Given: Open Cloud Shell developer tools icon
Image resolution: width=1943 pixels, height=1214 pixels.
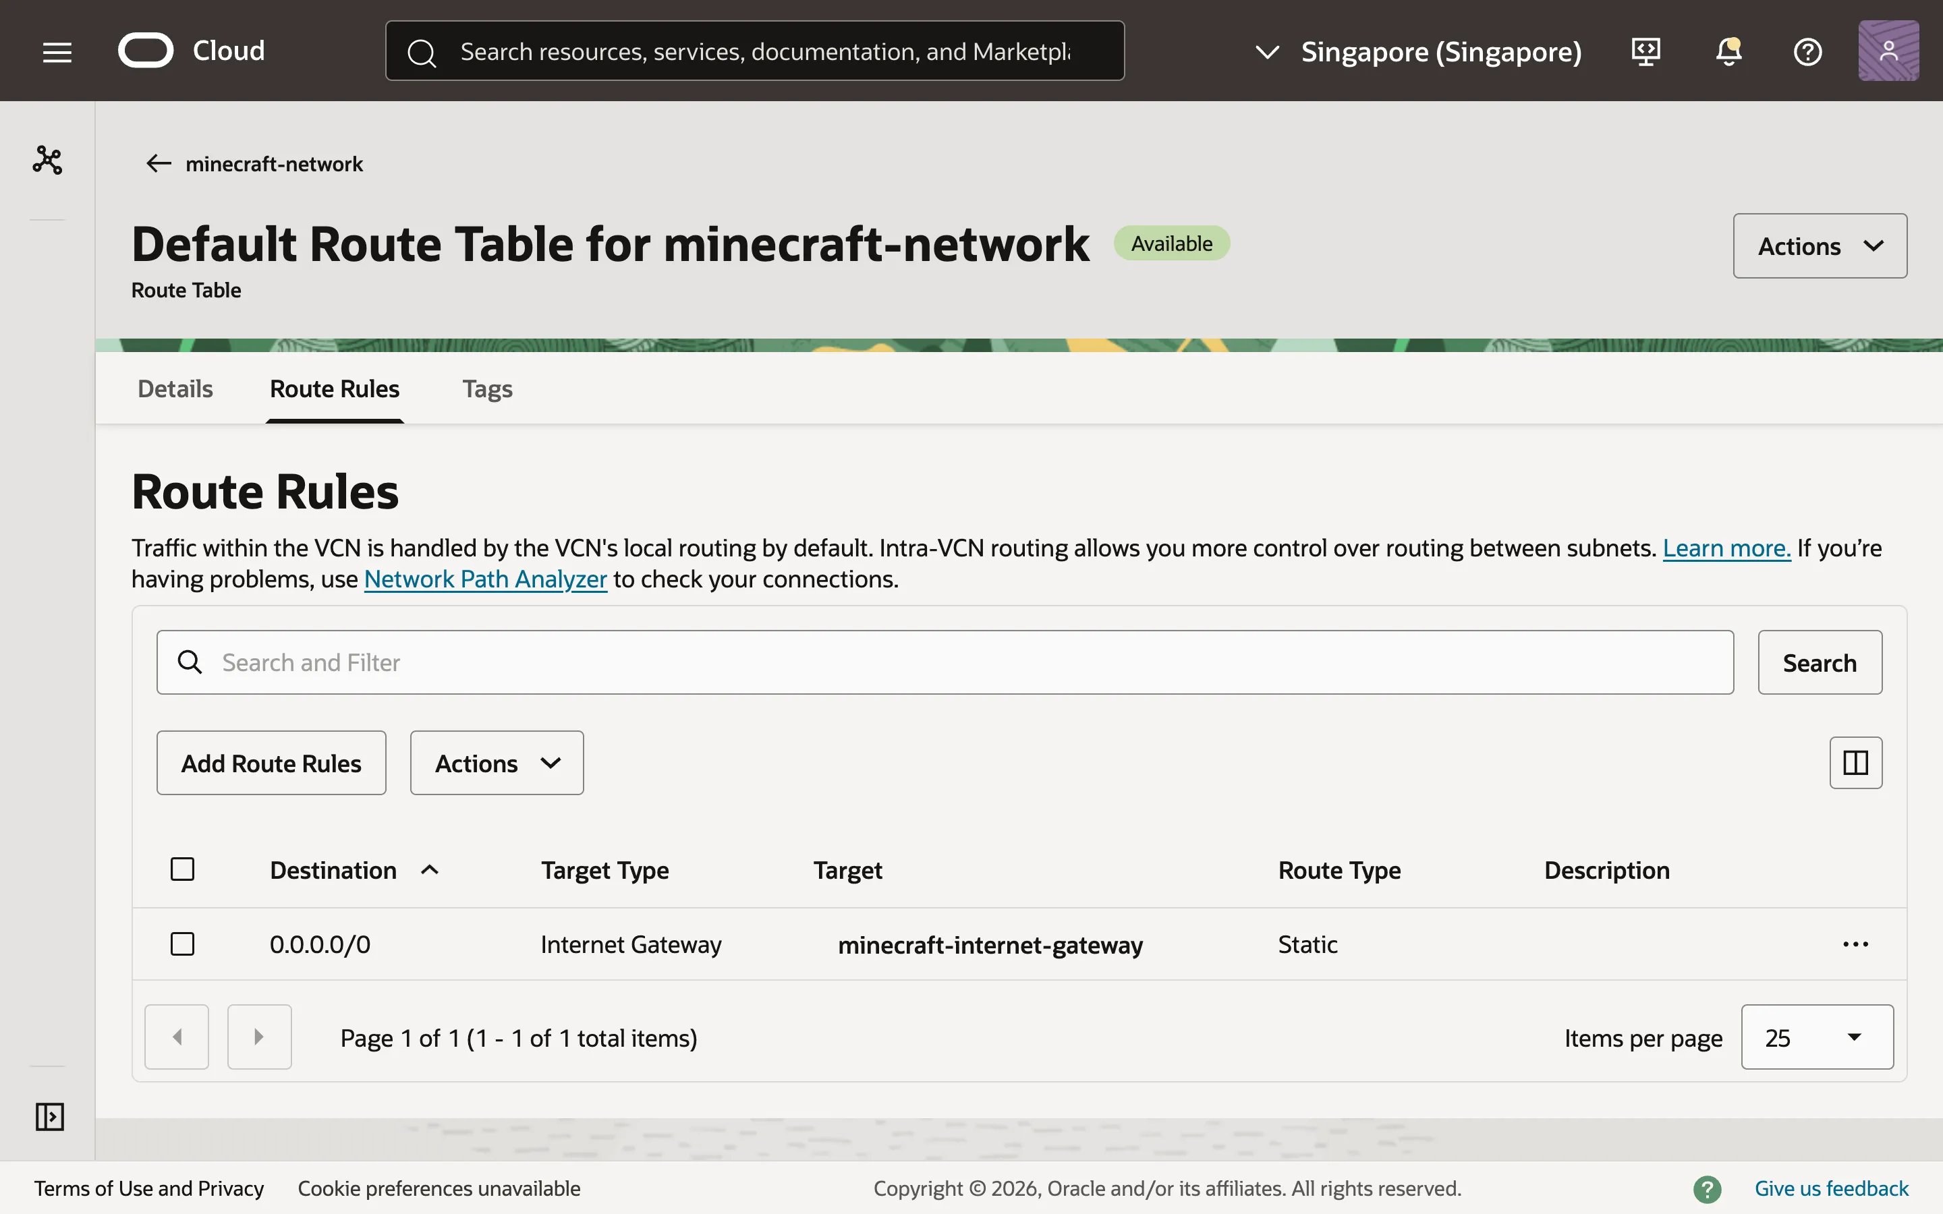Looking at the screenshot, I should 1645,52.
